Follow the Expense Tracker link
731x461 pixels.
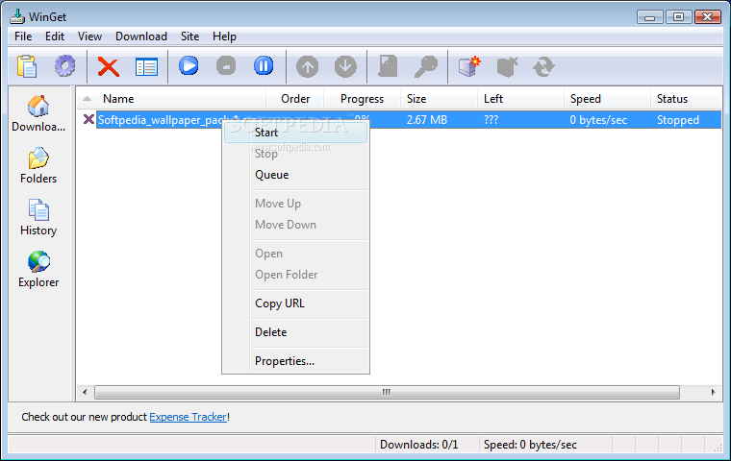188,417
